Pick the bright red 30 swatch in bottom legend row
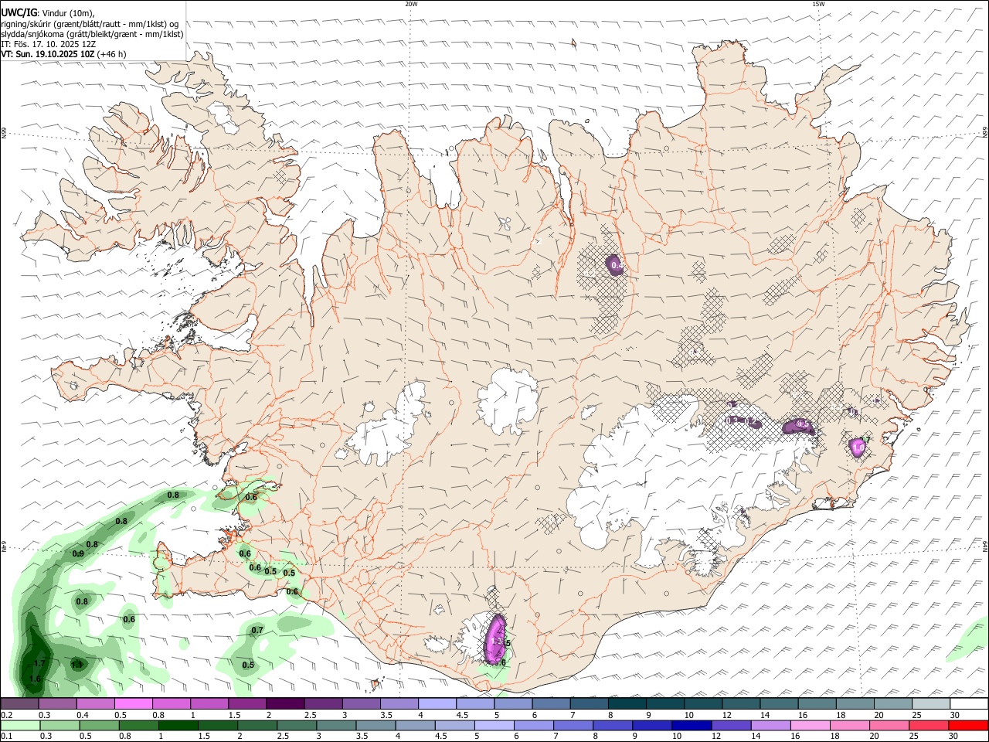The image size is (989, 742). 968,725
